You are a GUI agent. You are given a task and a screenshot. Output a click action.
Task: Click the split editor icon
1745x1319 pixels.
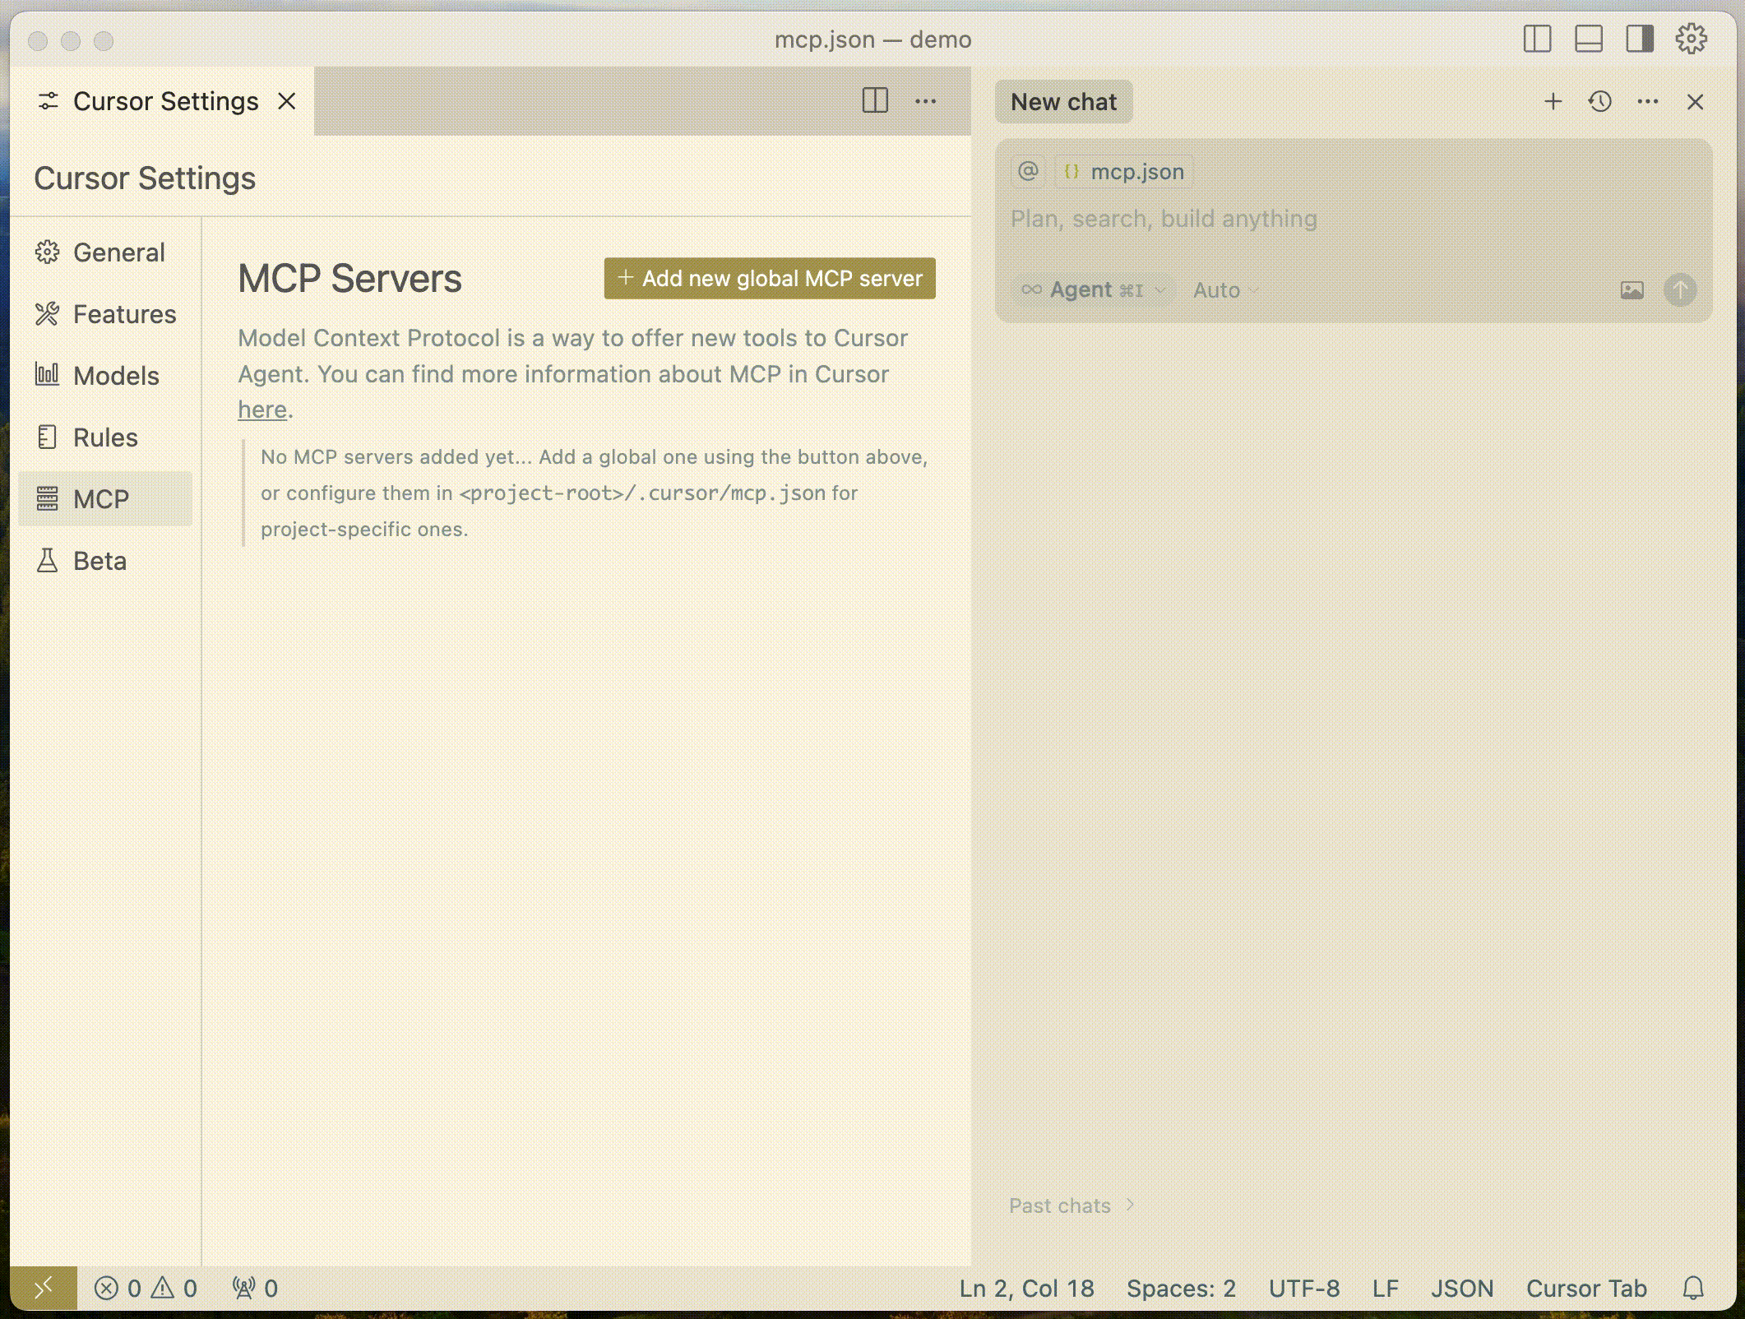(875, 101)
